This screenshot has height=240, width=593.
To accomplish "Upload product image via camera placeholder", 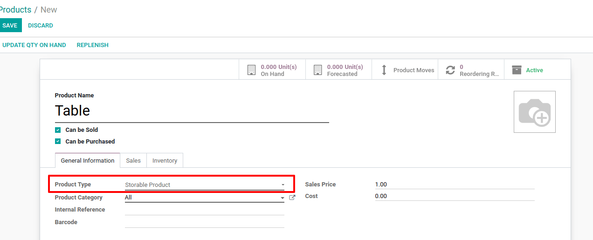I will (x=535, y=112).
